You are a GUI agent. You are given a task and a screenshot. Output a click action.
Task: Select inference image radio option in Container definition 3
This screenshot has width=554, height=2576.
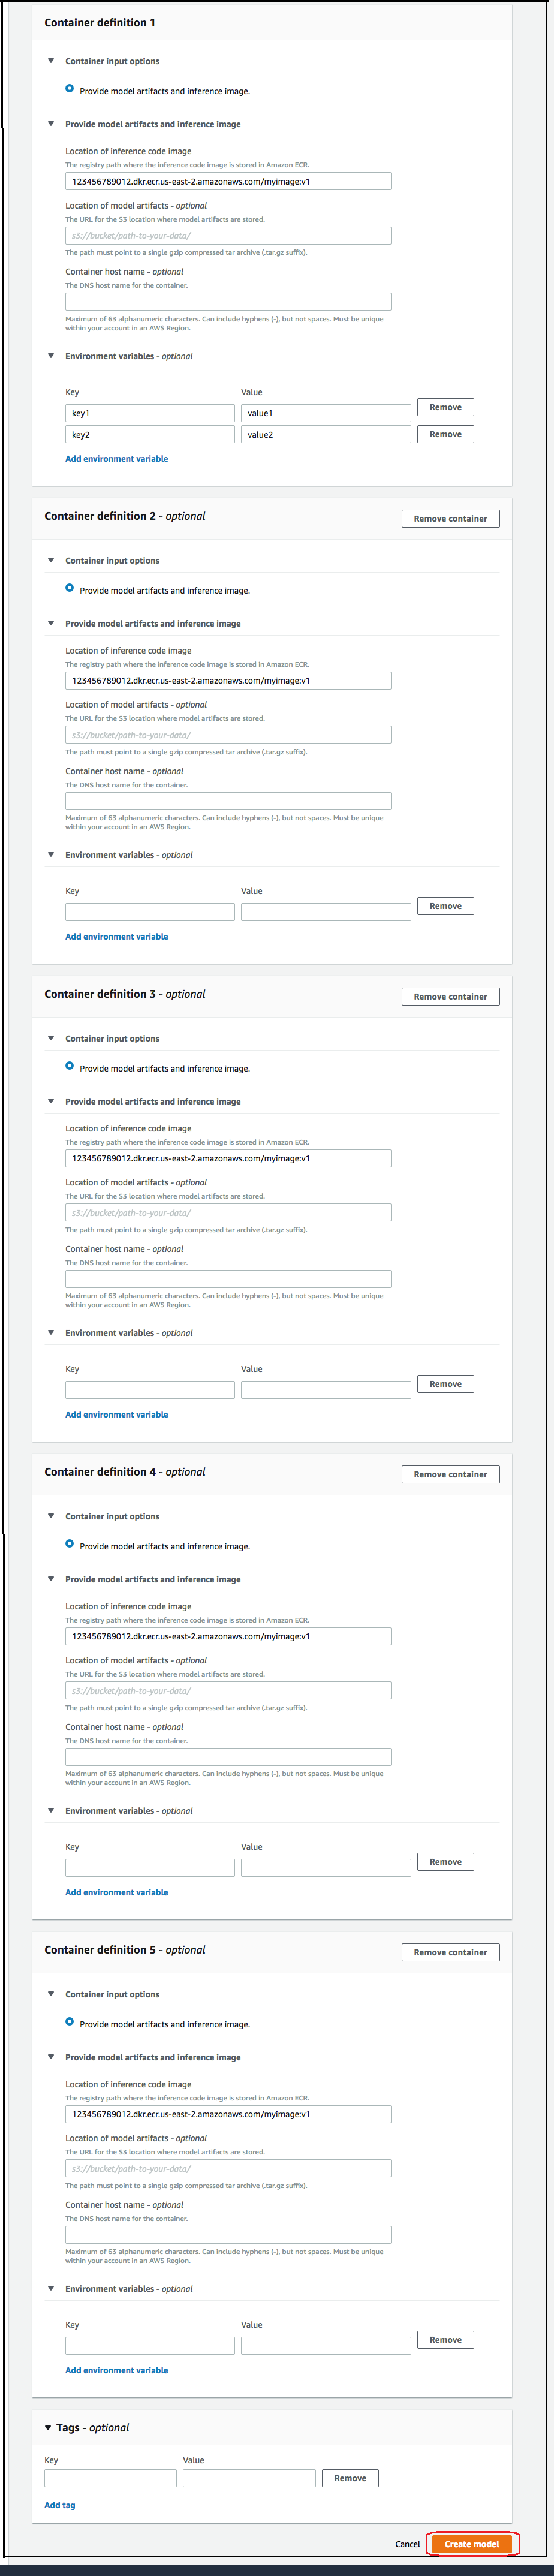tap(69, 1066)
